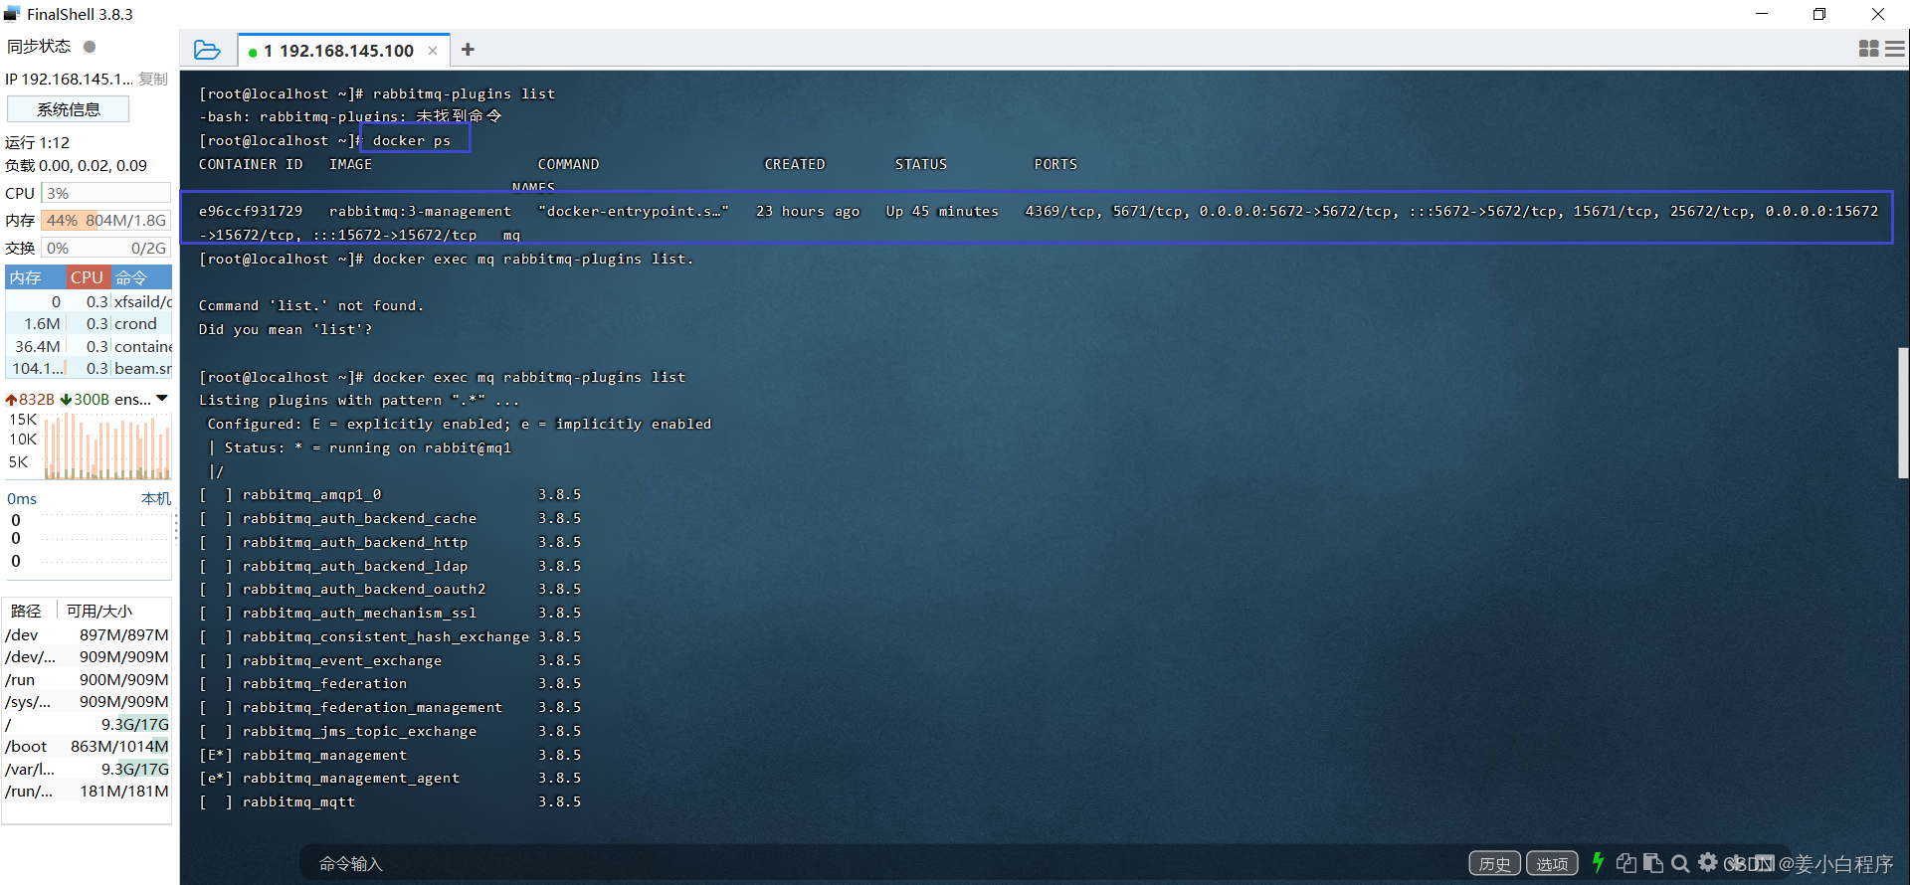
Task: Click the 本机 latency label
Action: (x=155, y=498)
